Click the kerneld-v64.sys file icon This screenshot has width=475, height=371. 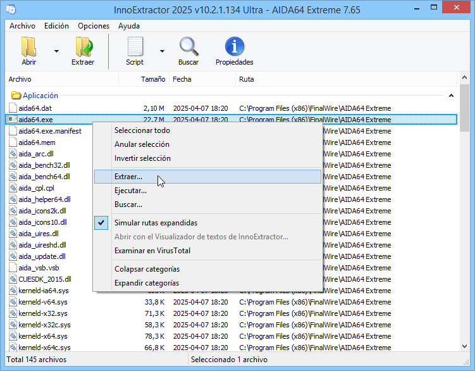13,302
